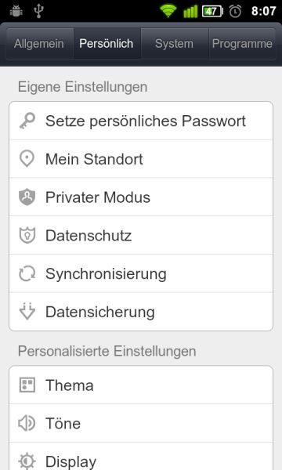Tap the lock shield icon for Datenschutz
Viewport: 282px width, 470px height.
click(x=27, y=235)
